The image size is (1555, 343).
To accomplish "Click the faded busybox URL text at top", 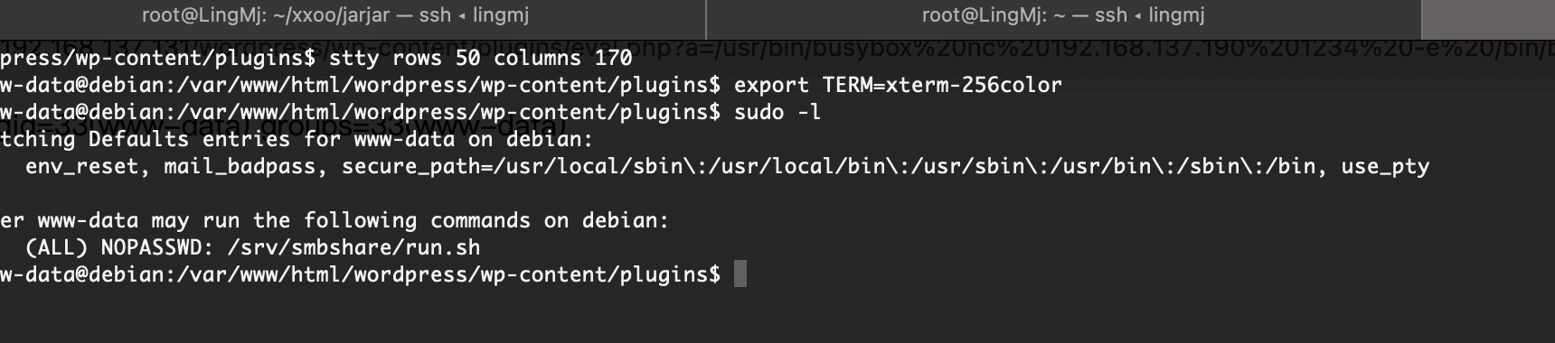I will 777,45.
